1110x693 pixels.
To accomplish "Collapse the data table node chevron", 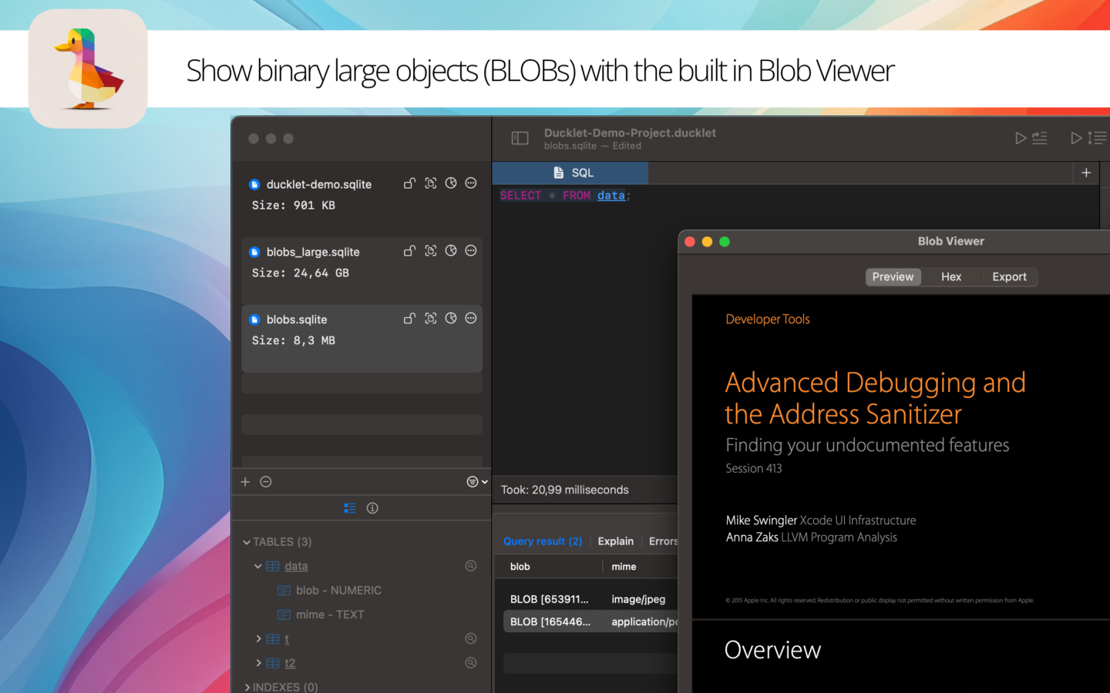I will 258,567.
